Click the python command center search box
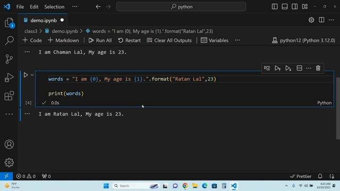 point(181,7)
